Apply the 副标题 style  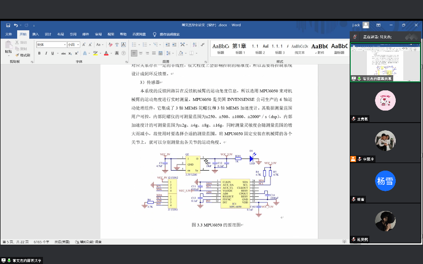[339, 49]
